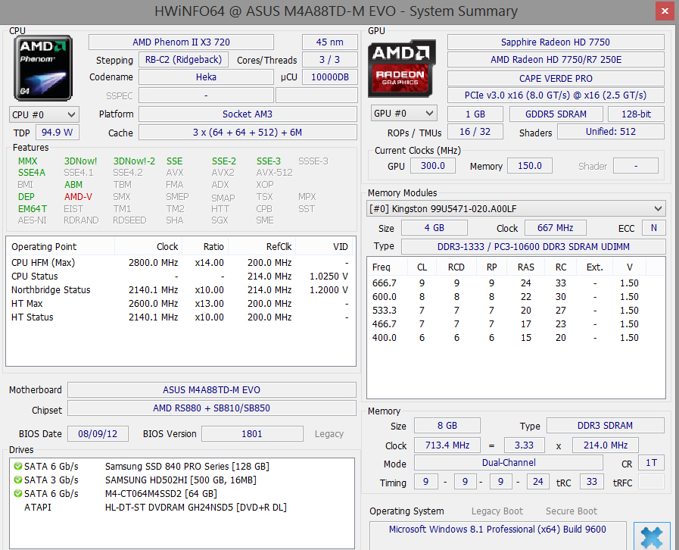Click the Windows 8.1 Professional OS field

(x=497, y=536)
